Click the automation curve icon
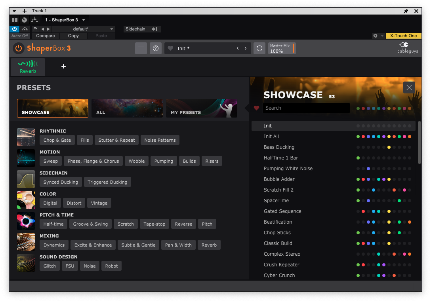 pos(25,29)
